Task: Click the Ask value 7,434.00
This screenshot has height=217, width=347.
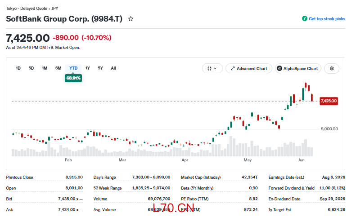Action: coord(70,209)
